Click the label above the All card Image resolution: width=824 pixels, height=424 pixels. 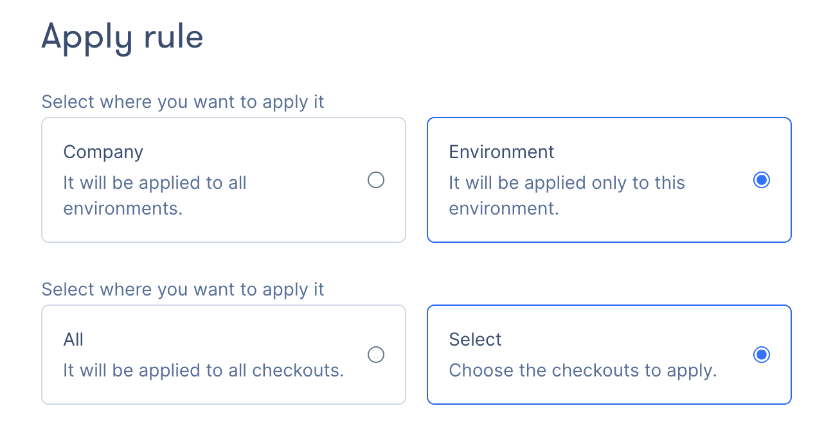183,290
